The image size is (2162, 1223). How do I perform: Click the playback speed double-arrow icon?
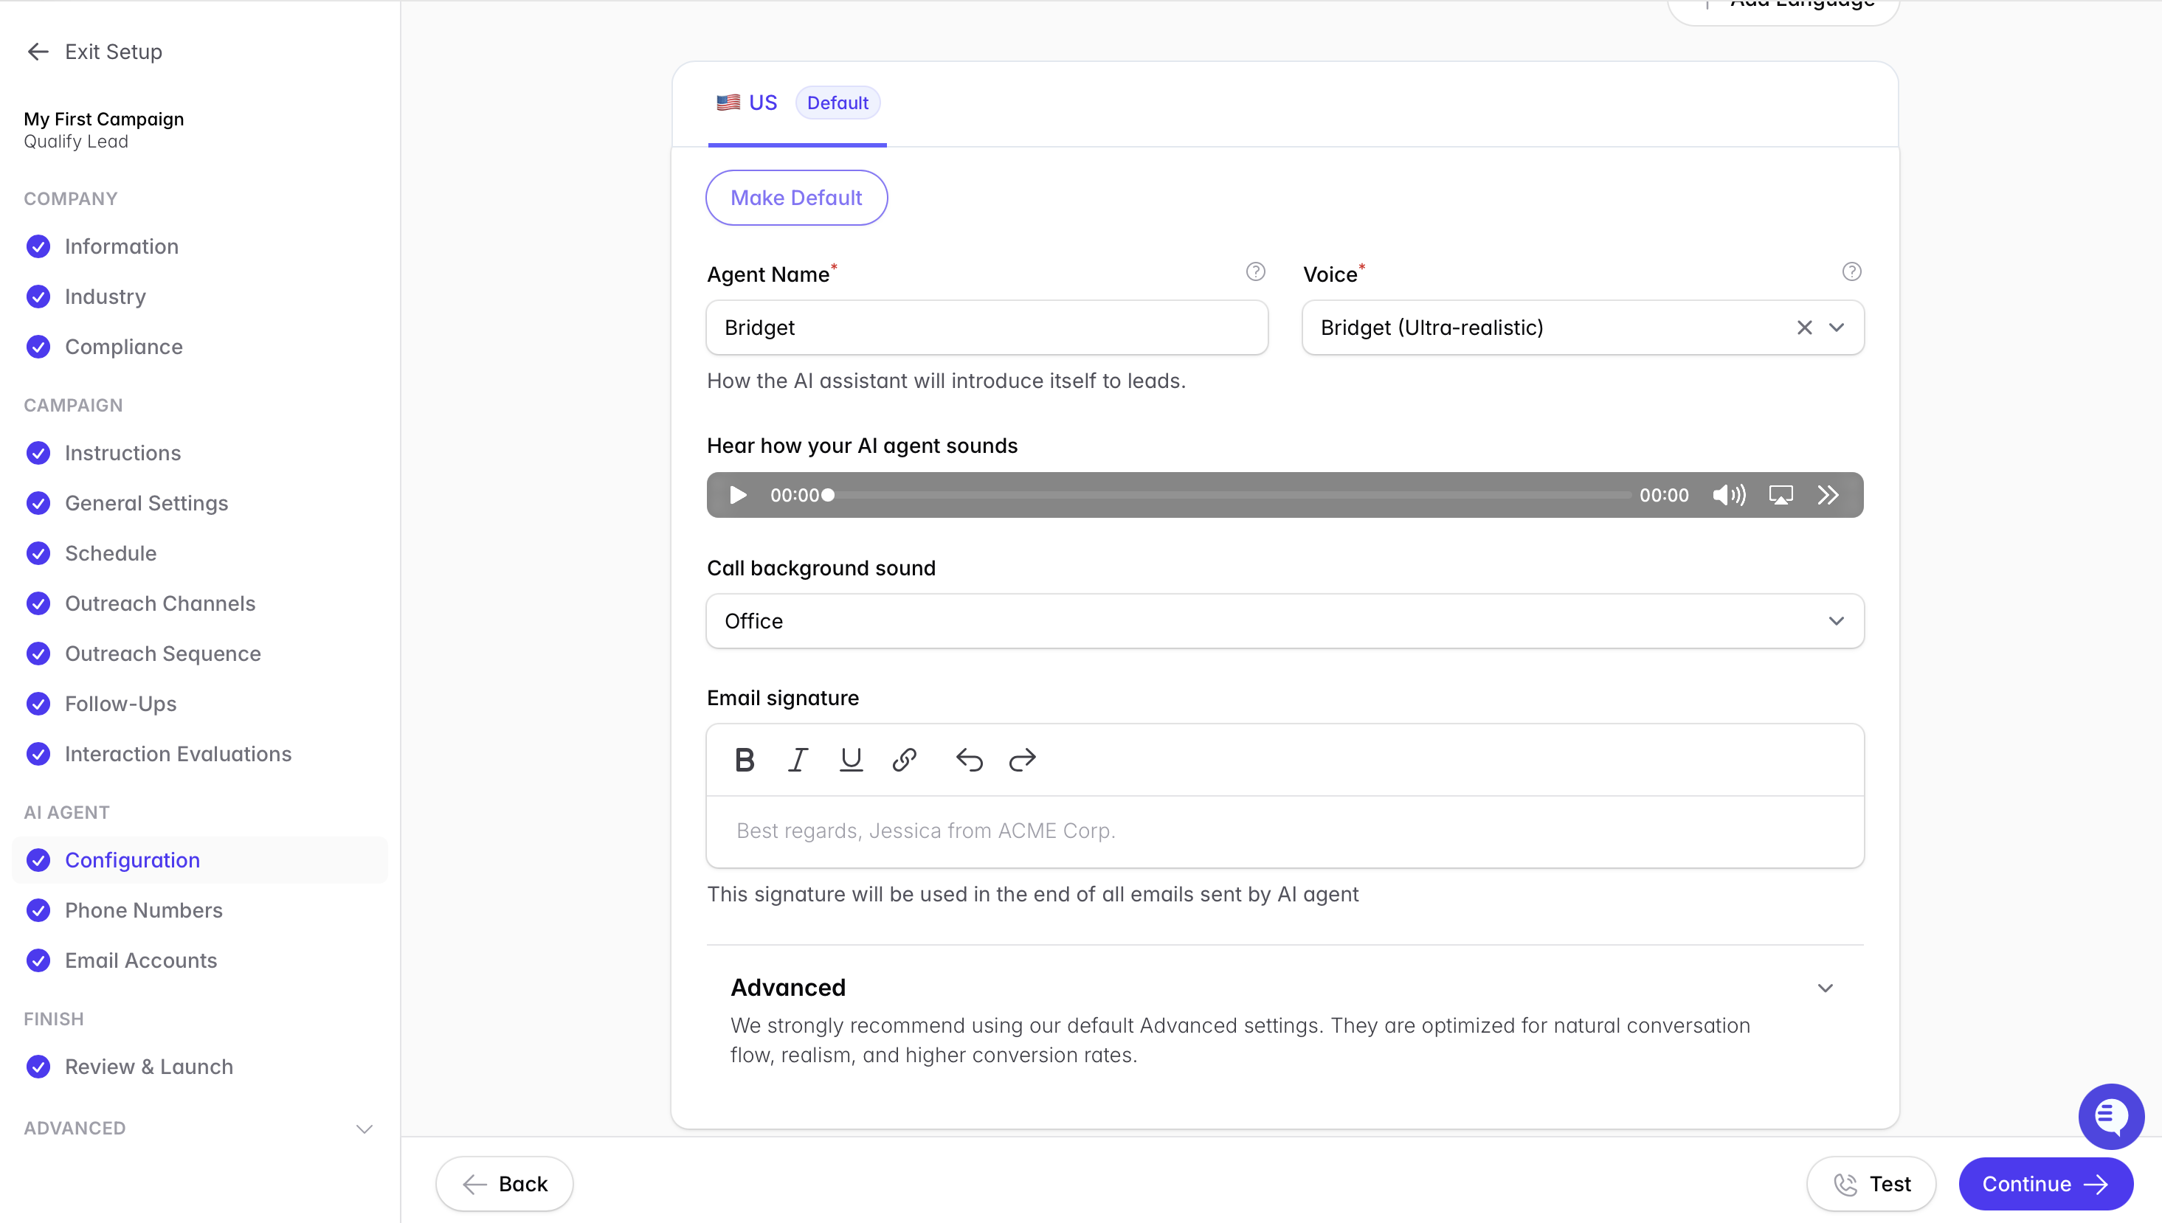point(1828,495)
